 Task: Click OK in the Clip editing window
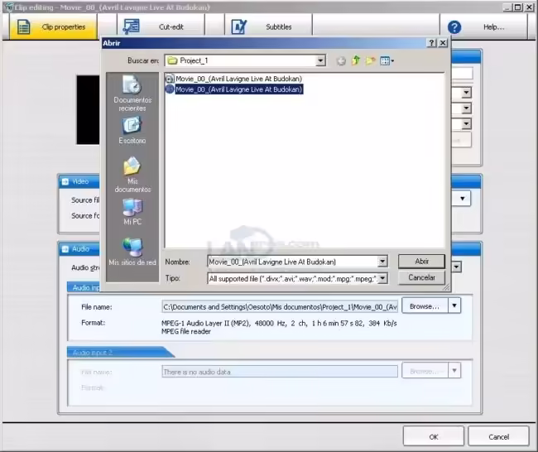[434, 437]
